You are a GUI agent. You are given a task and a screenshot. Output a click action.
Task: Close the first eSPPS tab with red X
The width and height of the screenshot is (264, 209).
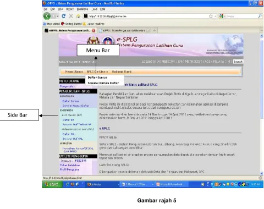(x=94, y=30)
